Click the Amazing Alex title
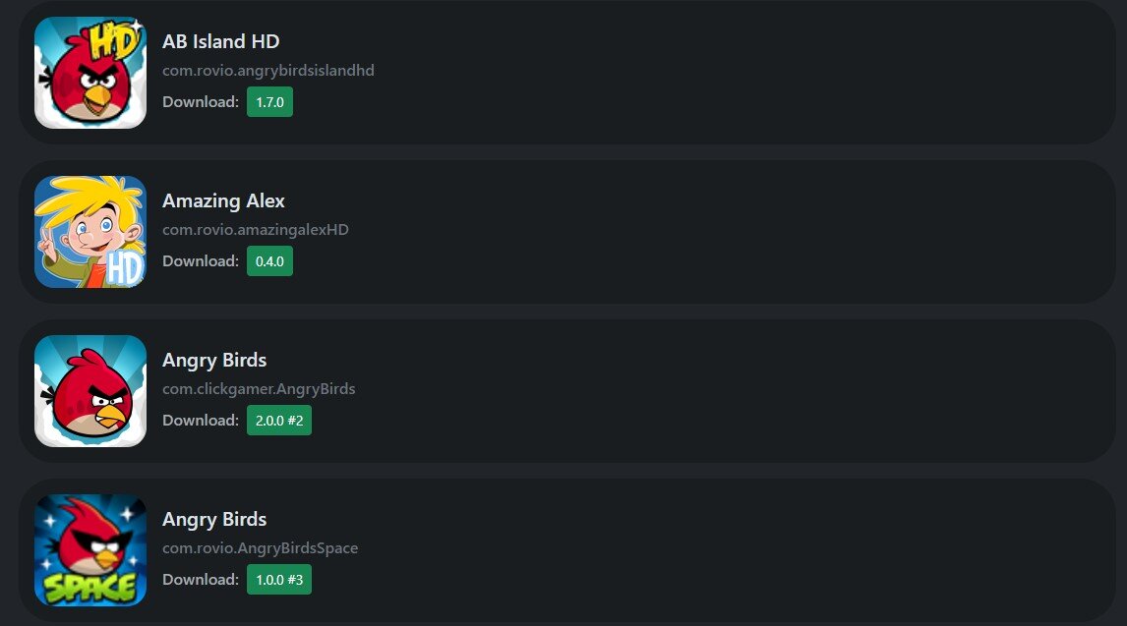This screenshot has height=626, width=1127. [x=223, y=201]
